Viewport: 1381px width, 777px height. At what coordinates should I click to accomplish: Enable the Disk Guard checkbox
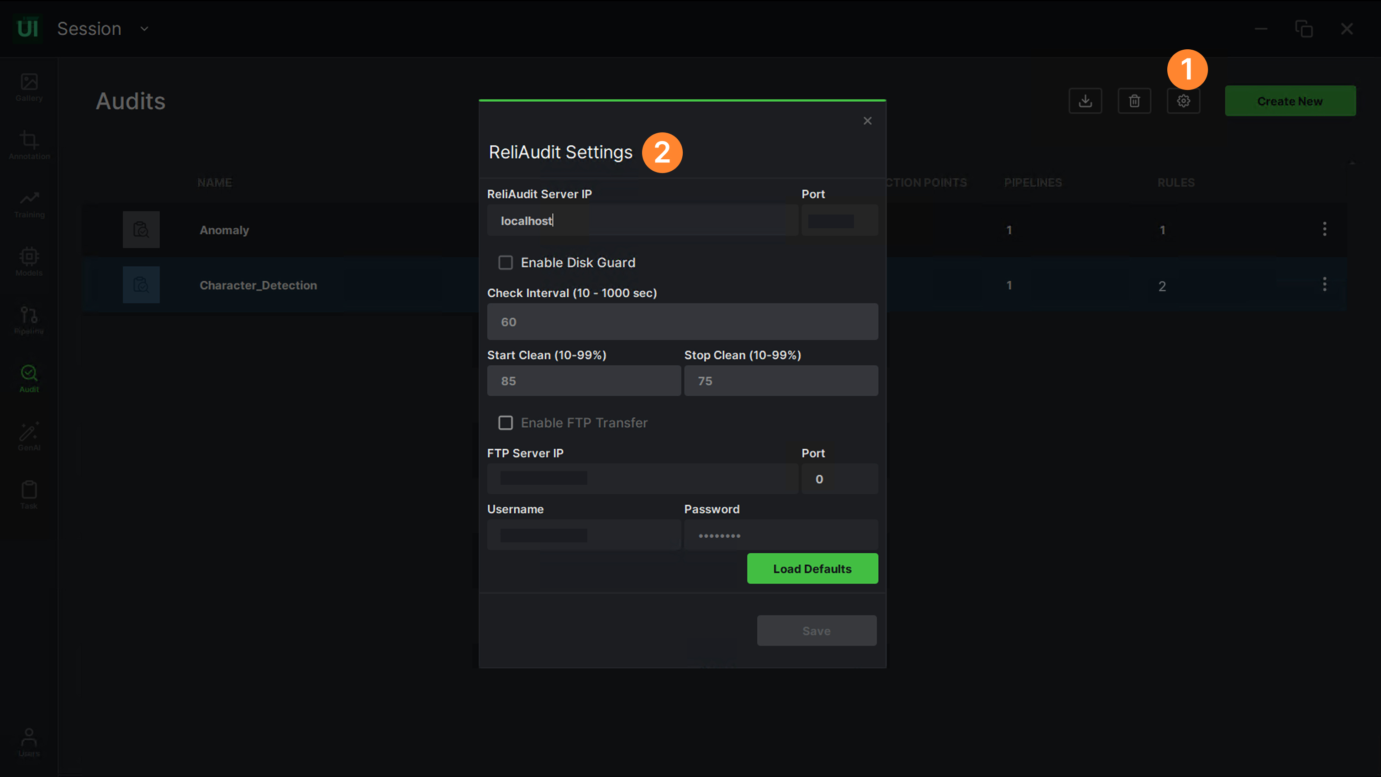pyautogui.click(x=506, y=262)
